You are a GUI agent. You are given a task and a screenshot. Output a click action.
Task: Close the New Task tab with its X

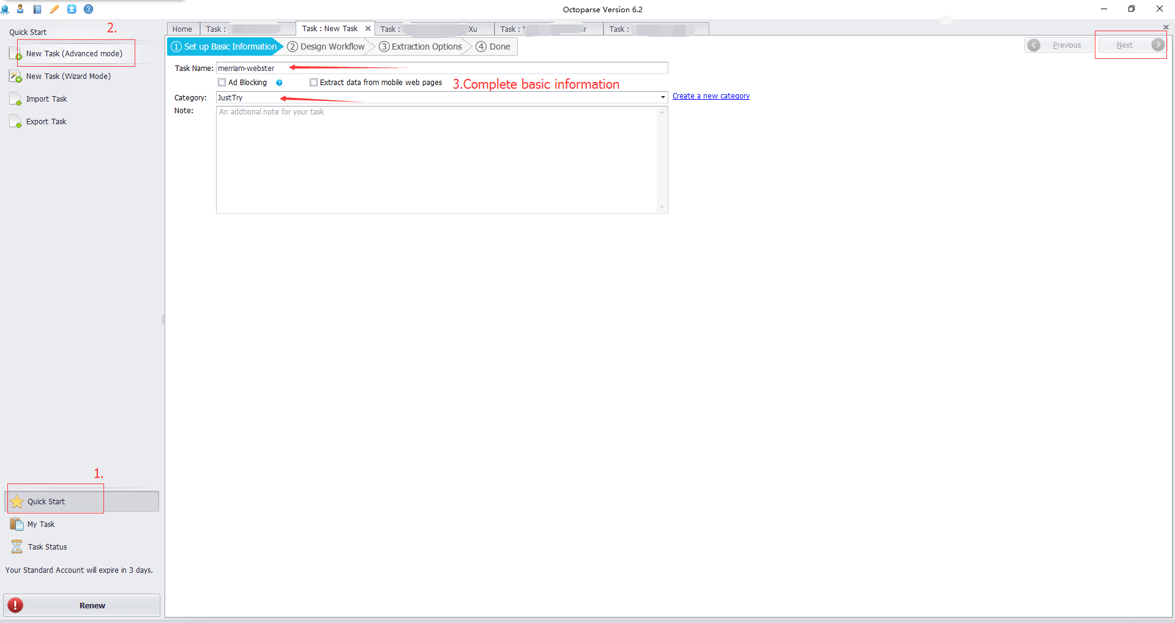[368, 29]
